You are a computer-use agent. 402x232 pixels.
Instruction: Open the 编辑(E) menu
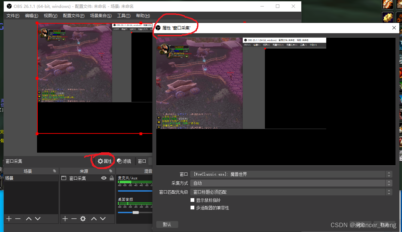(x=32, y=16)
